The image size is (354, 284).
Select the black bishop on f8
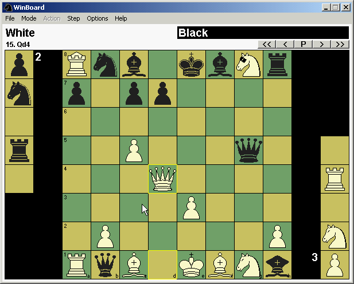pos(220,65)
